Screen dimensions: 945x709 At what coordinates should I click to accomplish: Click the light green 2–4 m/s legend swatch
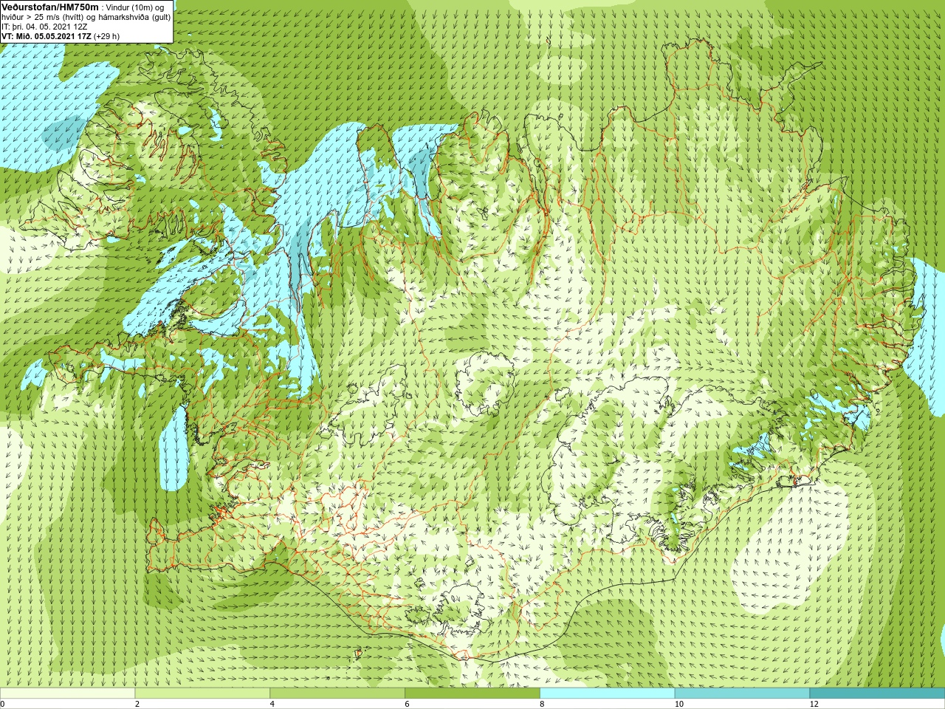pos(202,693)
